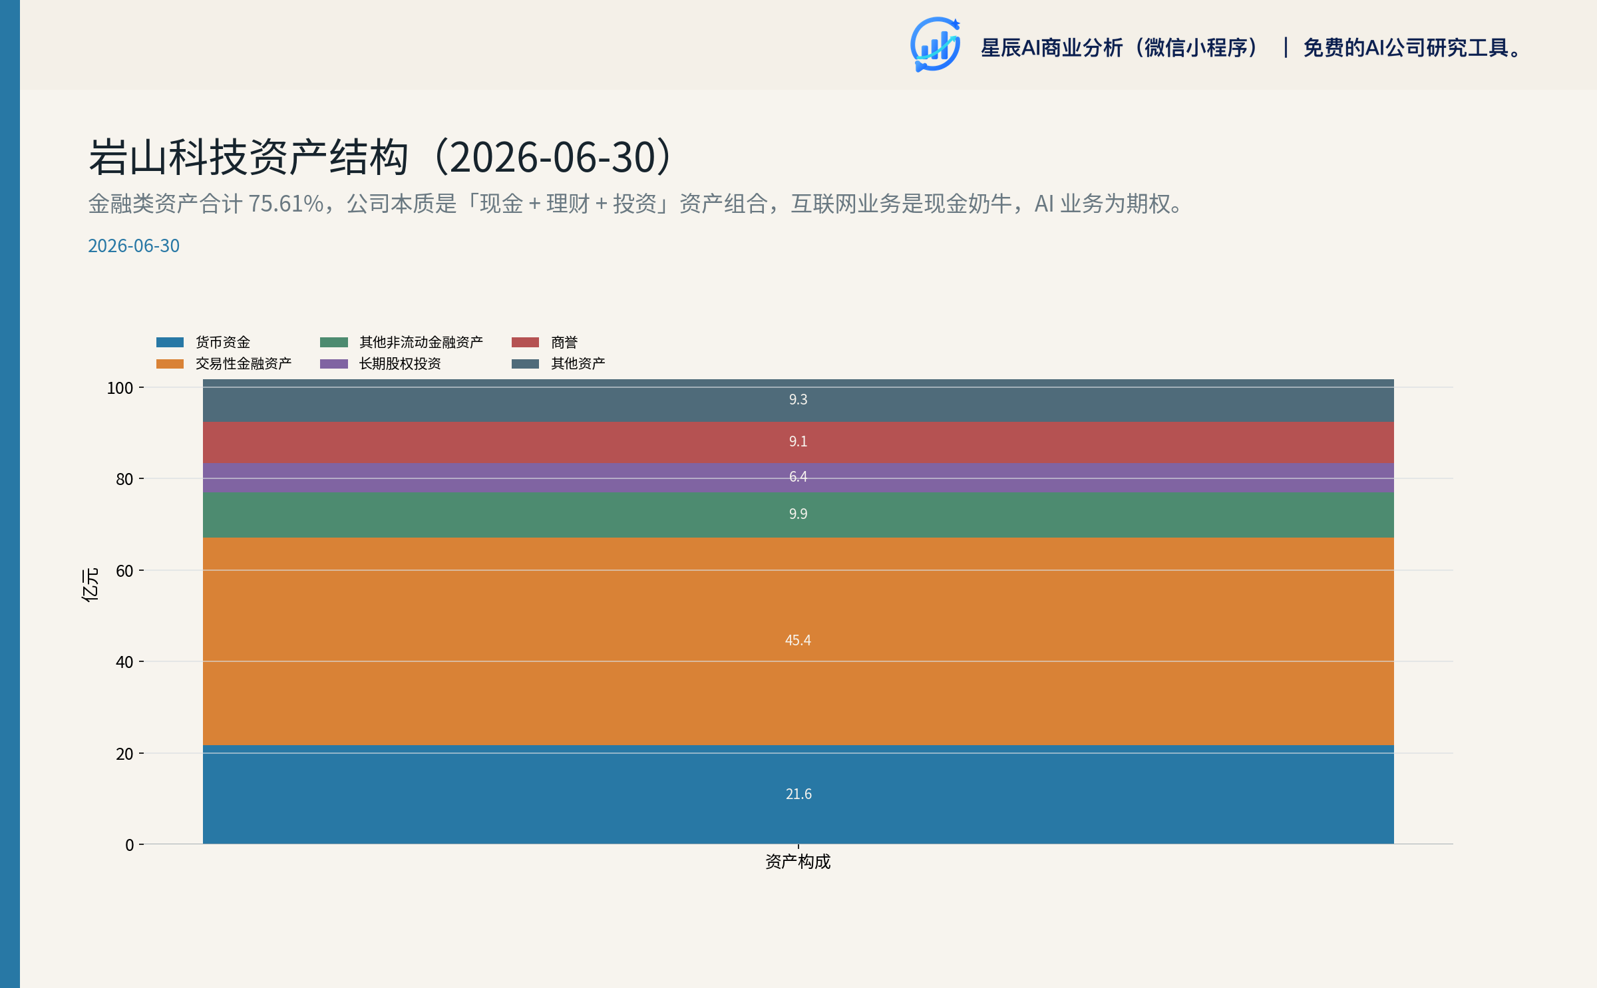Click the 其他非流动金融资产 green legend swatch

[334, 342]
